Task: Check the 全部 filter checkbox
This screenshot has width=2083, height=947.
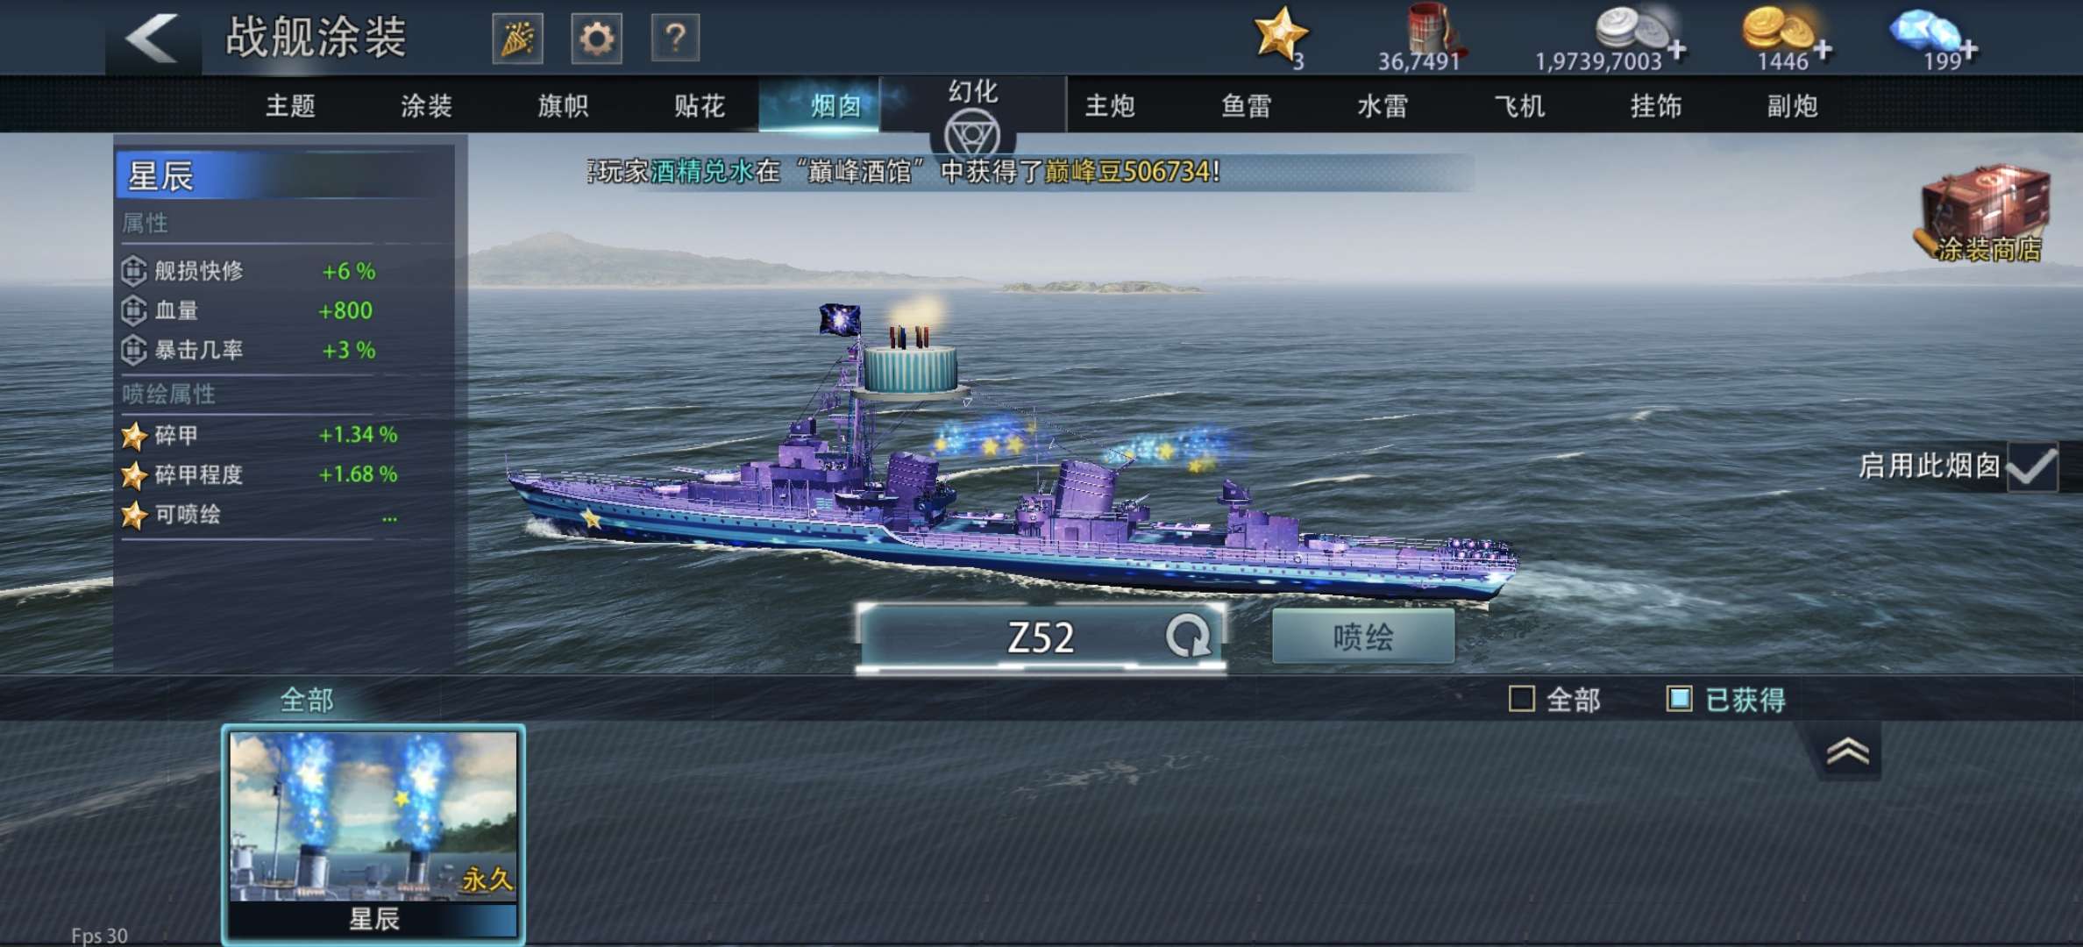Action: click(x=1522, y=699)
